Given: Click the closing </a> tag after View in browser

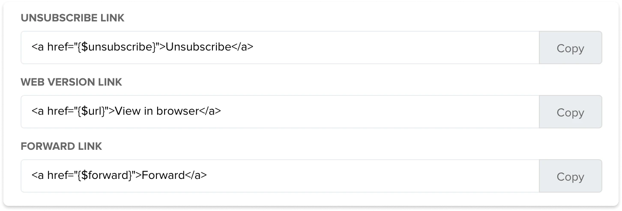Looking at the screenshot, I should 210,111.
